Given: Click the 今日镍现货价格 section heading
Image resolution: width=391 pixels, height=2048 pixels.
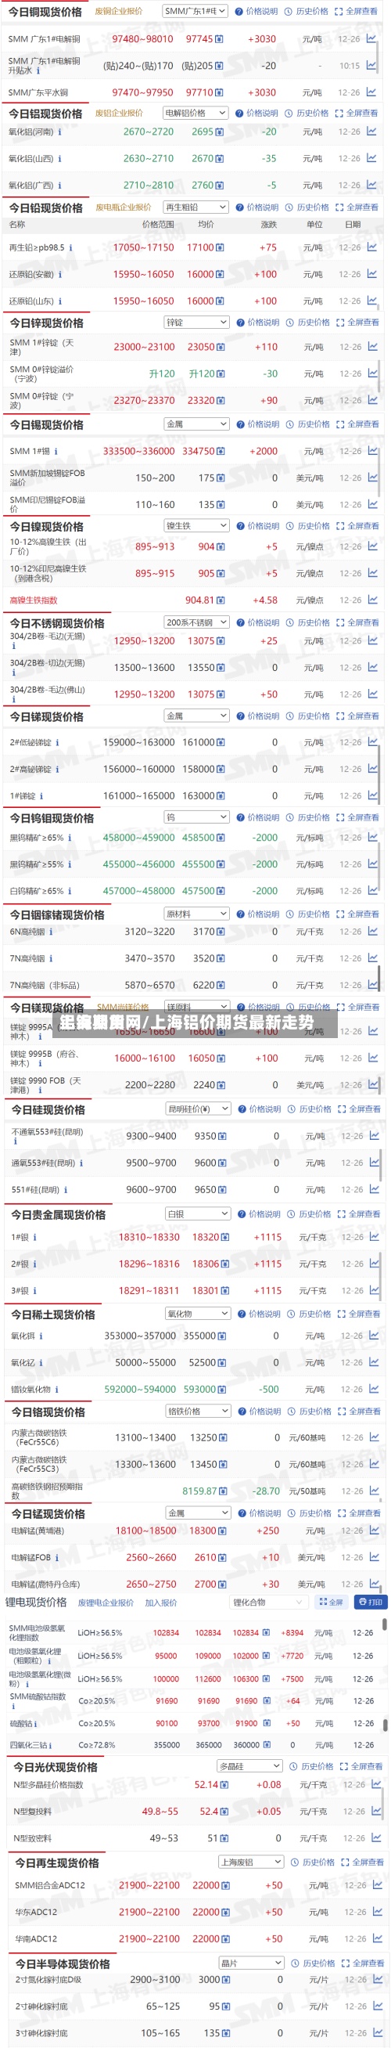Looking at the screenshot, I should pos(46,526).
